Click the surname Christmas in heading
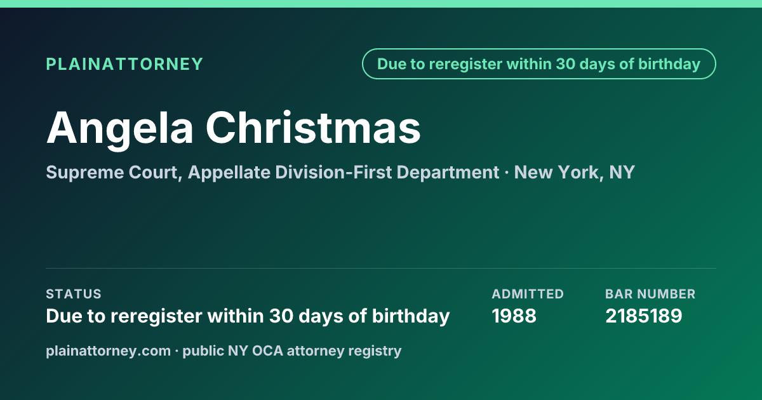Viewport: 762px width, 400px height. tap(313, 128)
